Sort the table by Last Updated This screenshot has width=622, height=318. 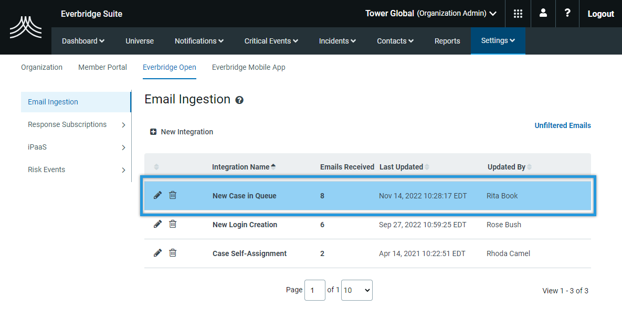click(402, 166)
